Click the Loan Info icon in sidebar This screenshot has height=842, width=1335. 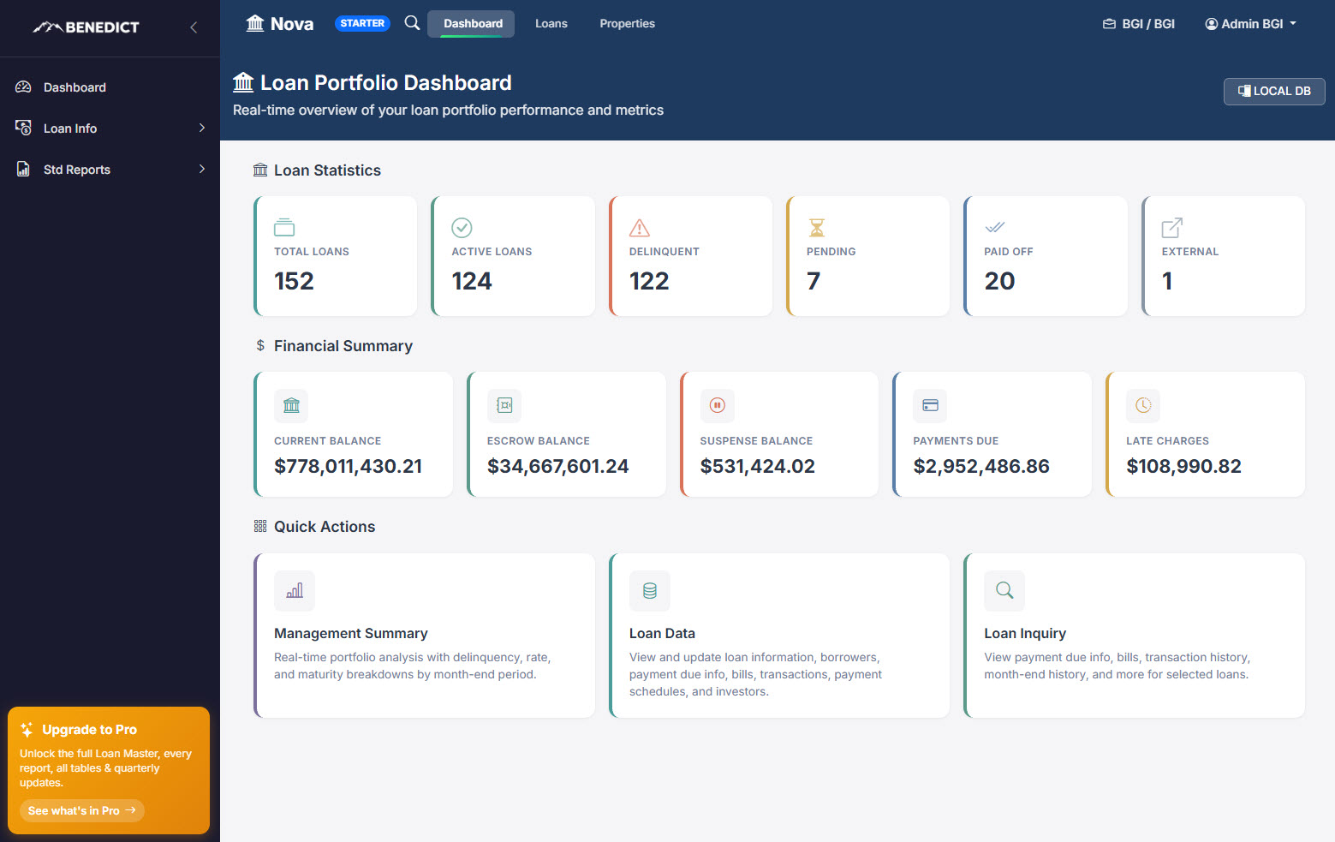point(23,128)
